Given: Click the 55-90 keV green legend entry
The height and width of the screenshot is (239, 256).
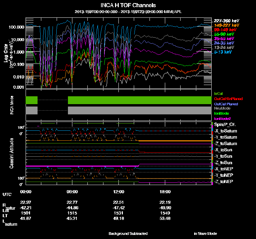Looking at the screenshot, I should point(224,34).
